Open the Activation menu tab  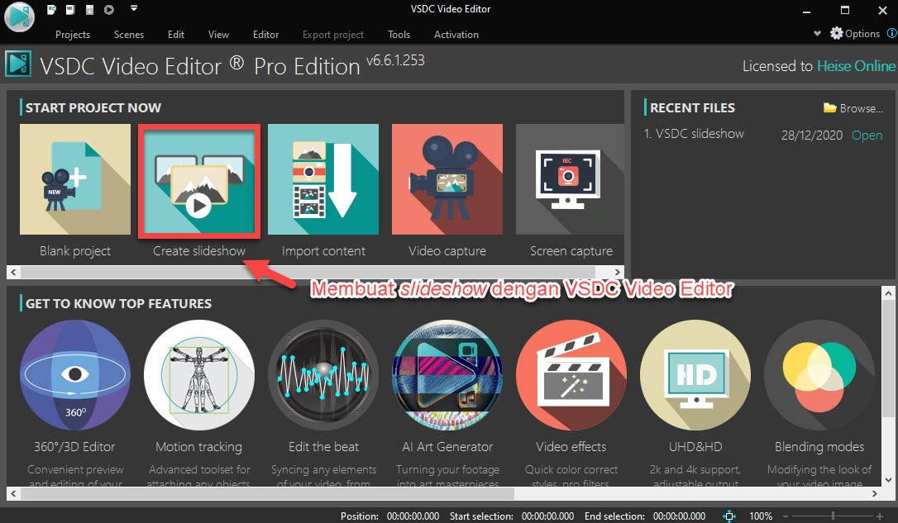456,35
